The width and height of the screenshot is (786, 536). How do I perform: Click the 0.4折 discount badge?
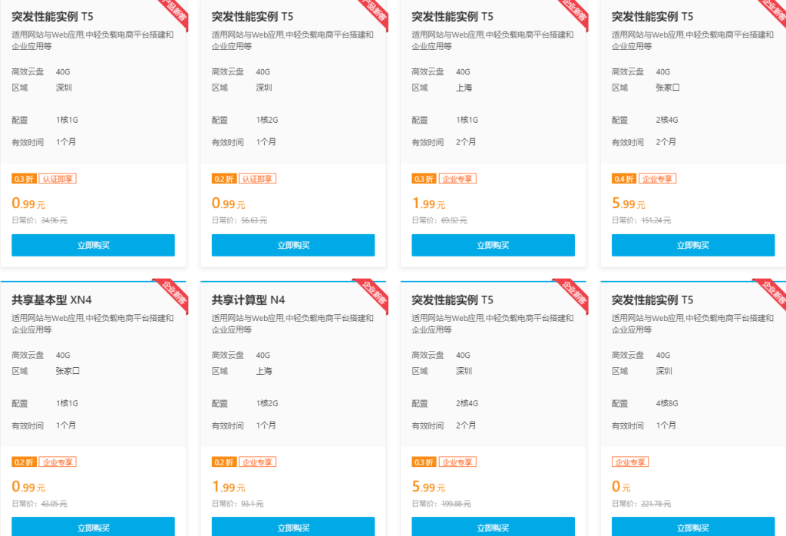tap(623, 179)
